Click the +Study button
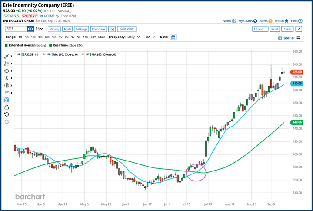 [x=54, y=29]
